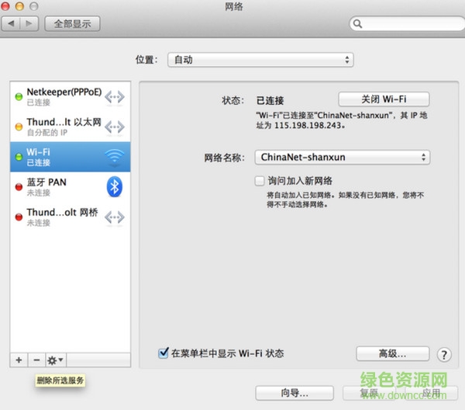
Task: Click the green status dot of Netkeeper(PPPoE)
Action: pos(19,97)
